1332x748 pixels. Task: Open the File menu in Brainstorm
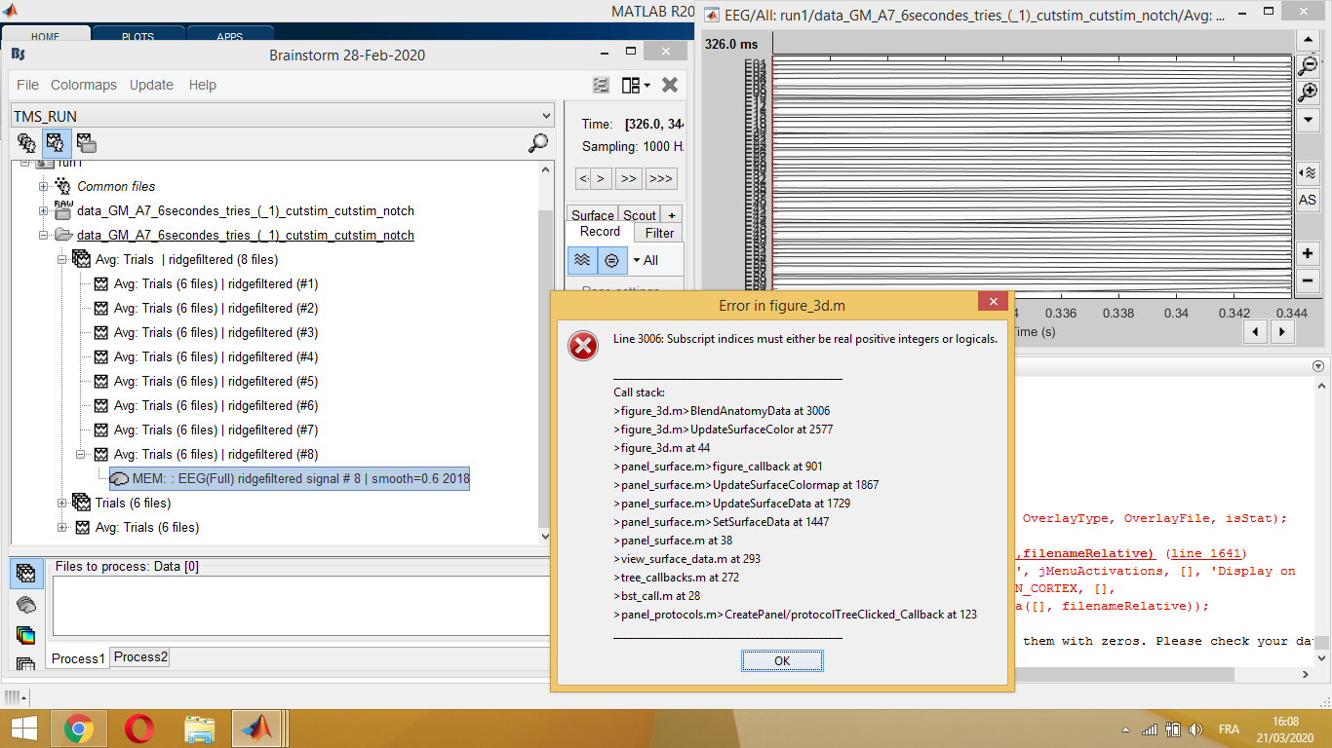point(28,85)
